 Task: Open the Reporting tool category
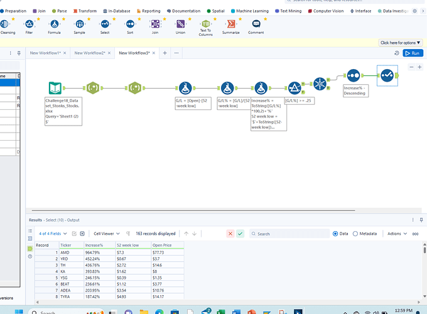(148, 11)
